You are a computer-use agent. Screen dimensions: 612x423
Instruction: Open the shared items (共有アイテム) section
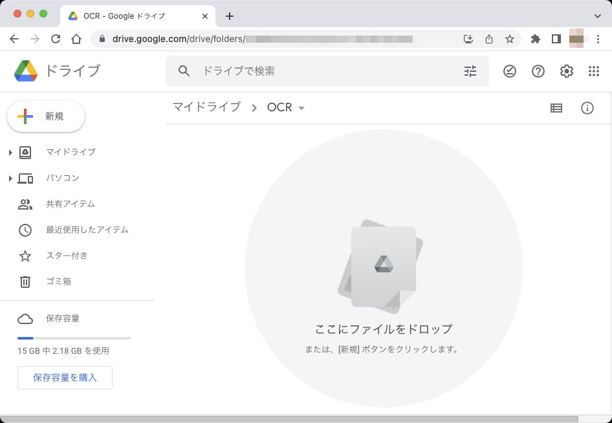coord(70,204)
